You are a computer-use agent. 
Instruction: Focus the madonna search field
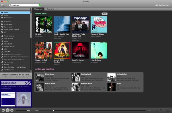(x=25, y=5)
